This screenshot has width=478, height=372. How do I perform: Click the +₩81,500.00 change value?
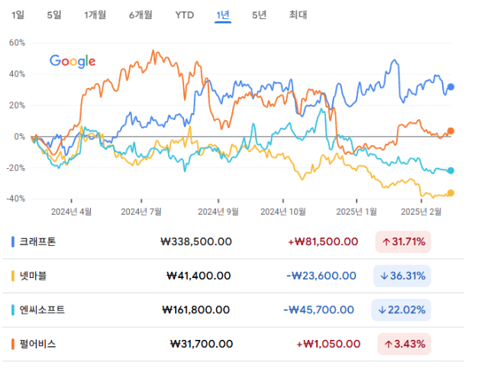tap(323, 242)
